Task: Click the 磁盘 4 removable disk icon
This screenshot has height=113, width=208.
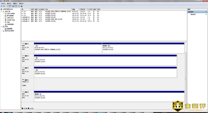Action: (23, 80)
